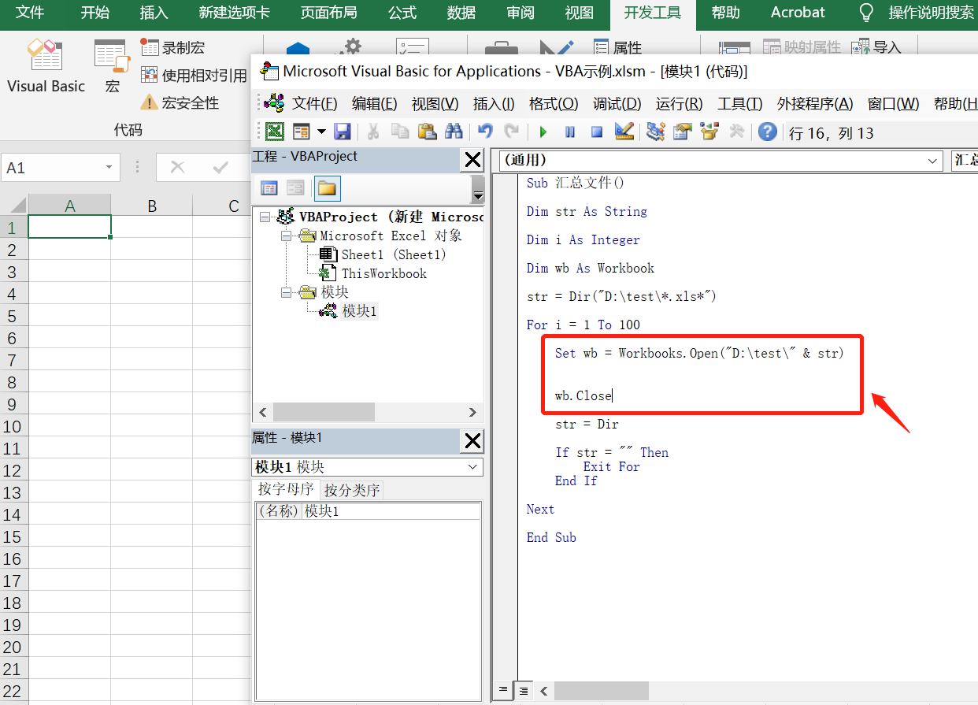Open the 视图(V) menu in VBA editor
The image size is (978, 705).
click(x=435, y=103)
